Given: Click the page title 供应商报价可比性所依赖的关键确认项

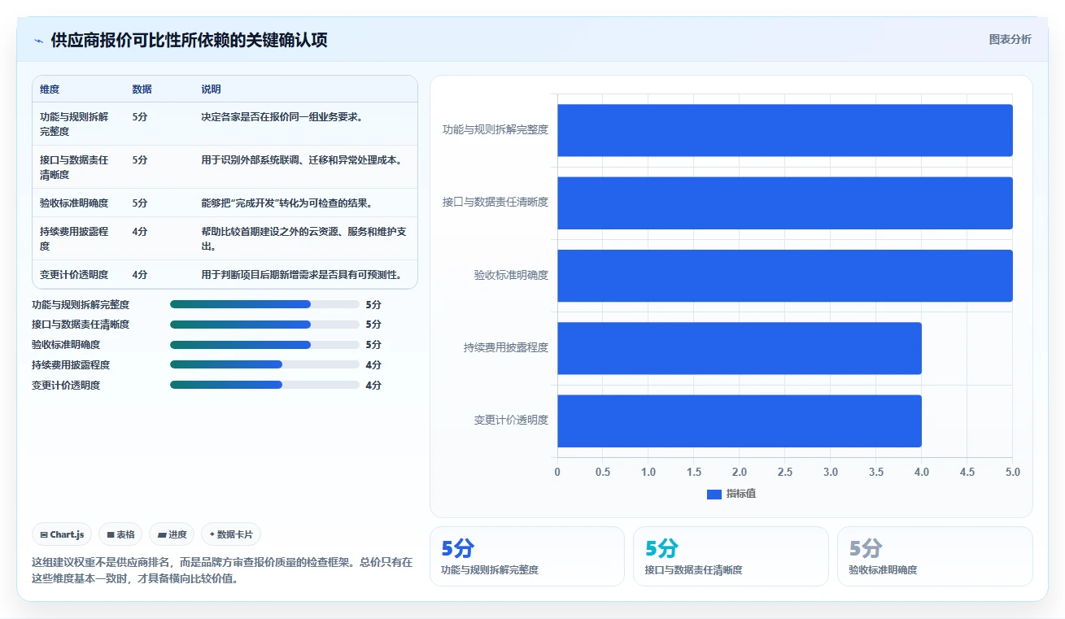Looking at the screenshot, I should [x=189, y=41].
